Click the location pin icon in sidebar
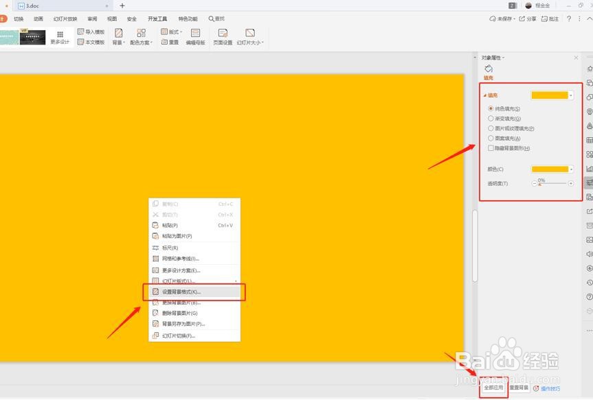The width and height of the screenshot is (593, 400). click(589, 111)
